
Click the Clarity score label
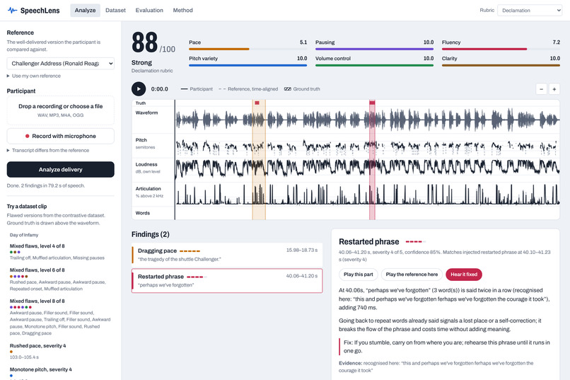[x=449, y=58]
